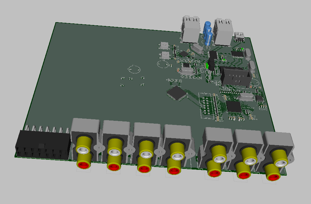Image resolution: width=311 pixels, height=204 pixels.
Task: Click the red RCA jack of the fourth module from left
Action: pos(174,171)
